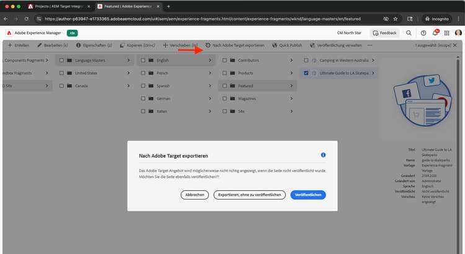The width and height of the screenshot is (465, 254).
Task: Open the dialog's blue info icon
Action: tap(323, 155)
